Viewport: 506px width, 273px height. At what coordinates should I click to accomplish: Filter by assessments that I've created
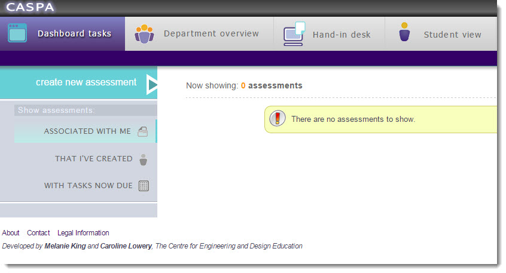click(93, 159)
